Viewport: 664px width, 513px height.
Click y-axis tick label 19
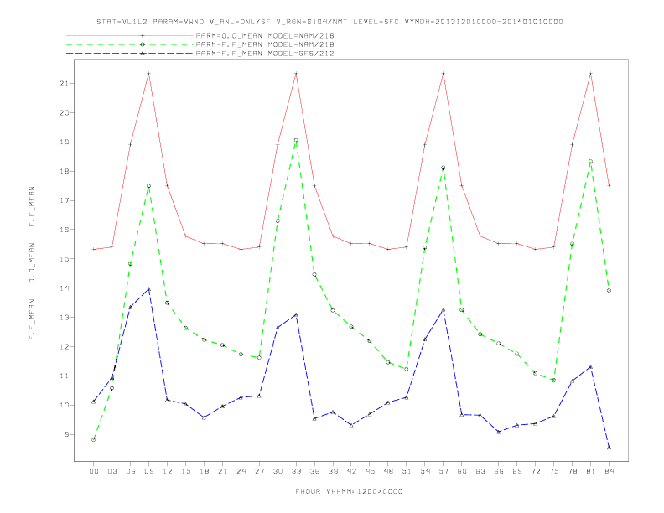64,142
